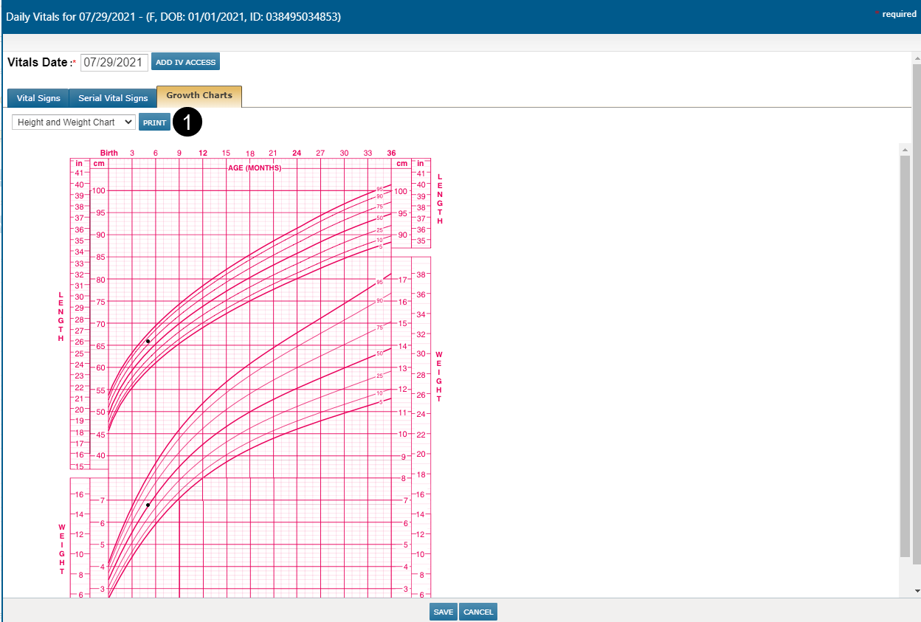921x622 pixels.
Task: Click the page vertical scrollbar thumb
Action: (917, 310)
